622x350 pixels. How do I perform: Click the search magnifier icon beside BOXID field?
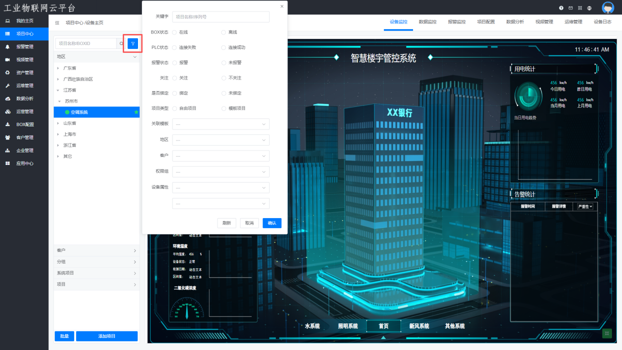click(x=121, y=44)
